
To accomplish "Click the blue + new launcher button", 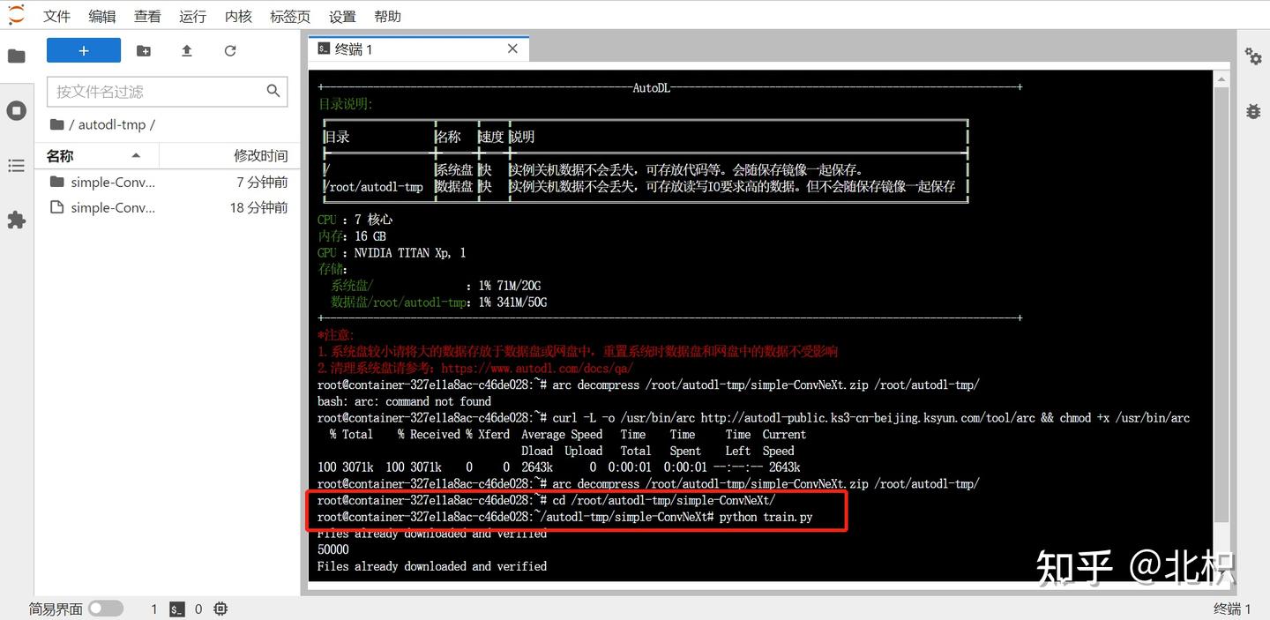I will pos(83,50).
